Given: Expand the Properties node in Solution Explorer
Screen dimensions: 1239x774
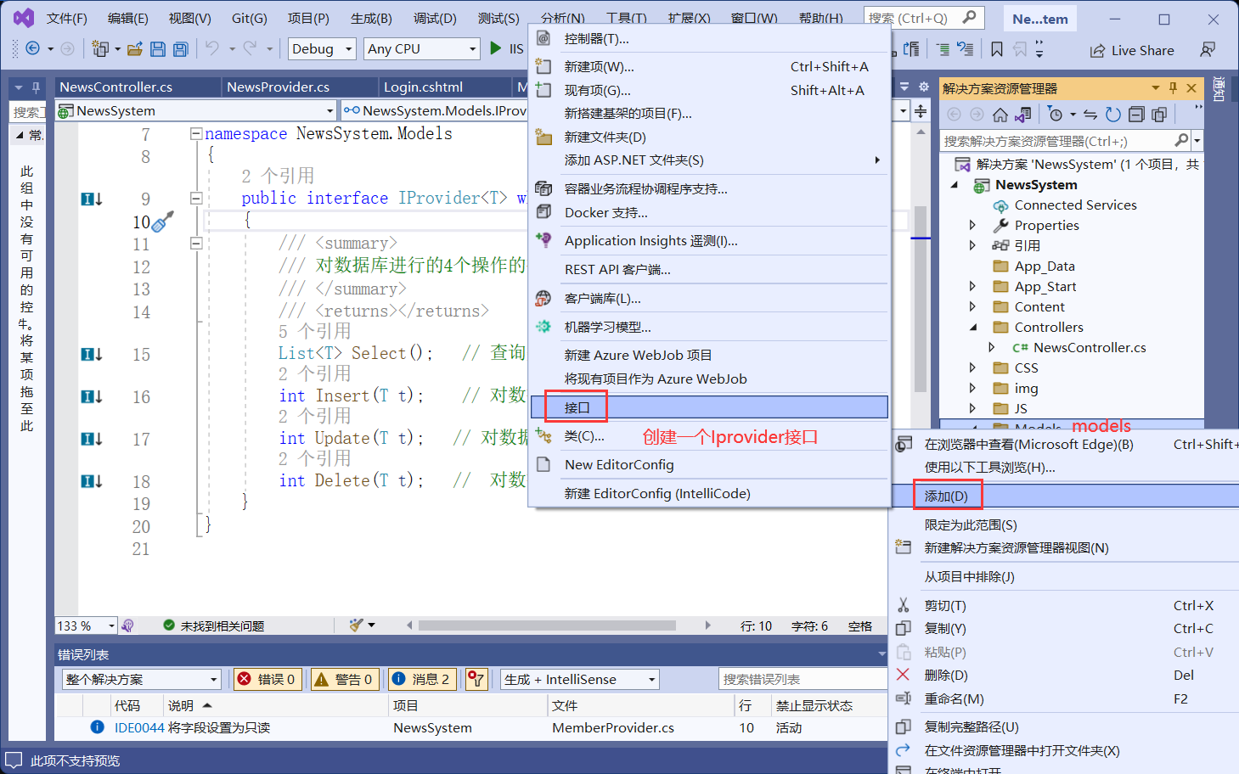Looking at the screenshot, I should [x=973, y=225].
